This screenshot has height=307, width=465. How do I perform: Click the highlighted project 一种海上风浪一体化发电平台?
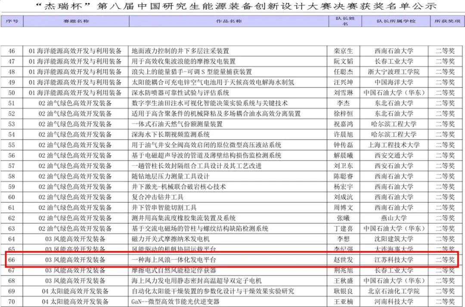pyautogui.click(x=174, y=260)
